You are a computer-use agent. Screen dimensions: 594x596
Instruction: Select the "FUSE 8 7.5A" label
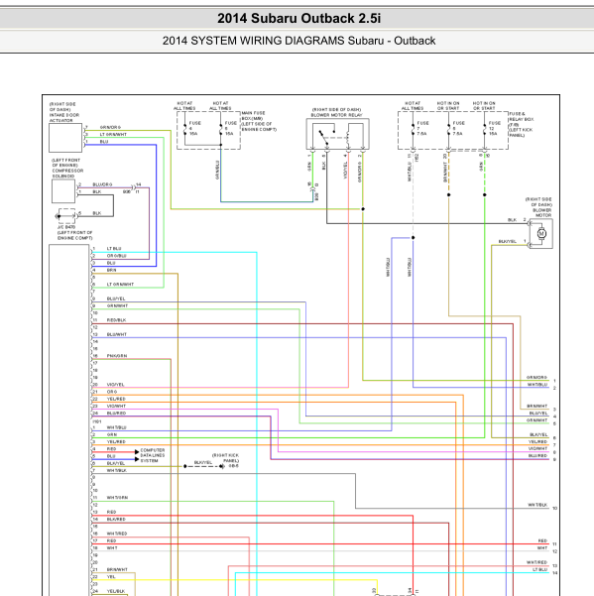point(458,128)
